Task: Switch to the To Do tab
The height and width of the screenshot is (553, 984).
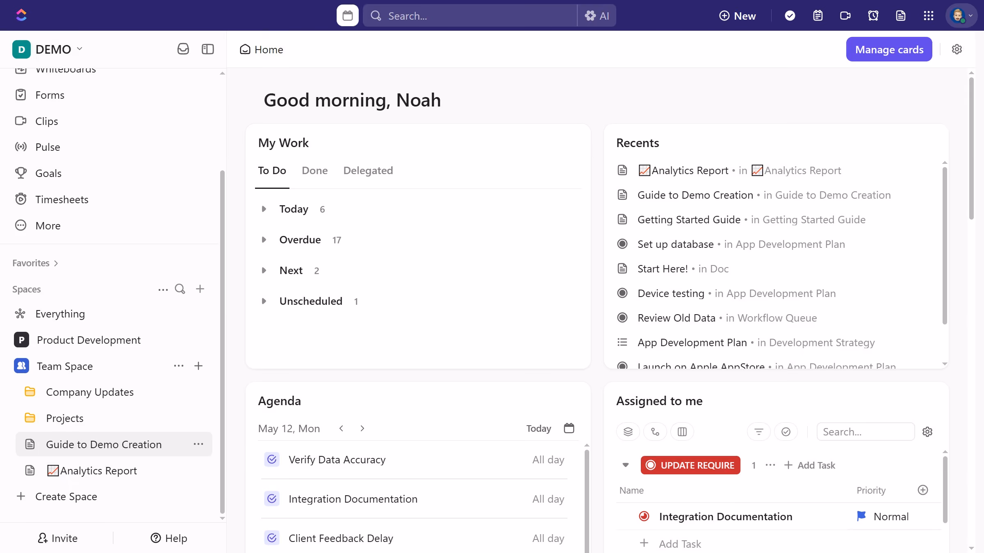Action: click(272, 171)
